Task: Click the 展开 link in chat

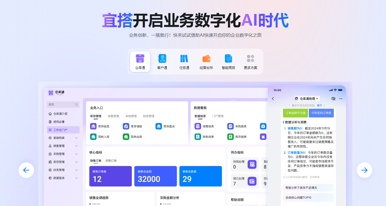Action: (319, 105)
